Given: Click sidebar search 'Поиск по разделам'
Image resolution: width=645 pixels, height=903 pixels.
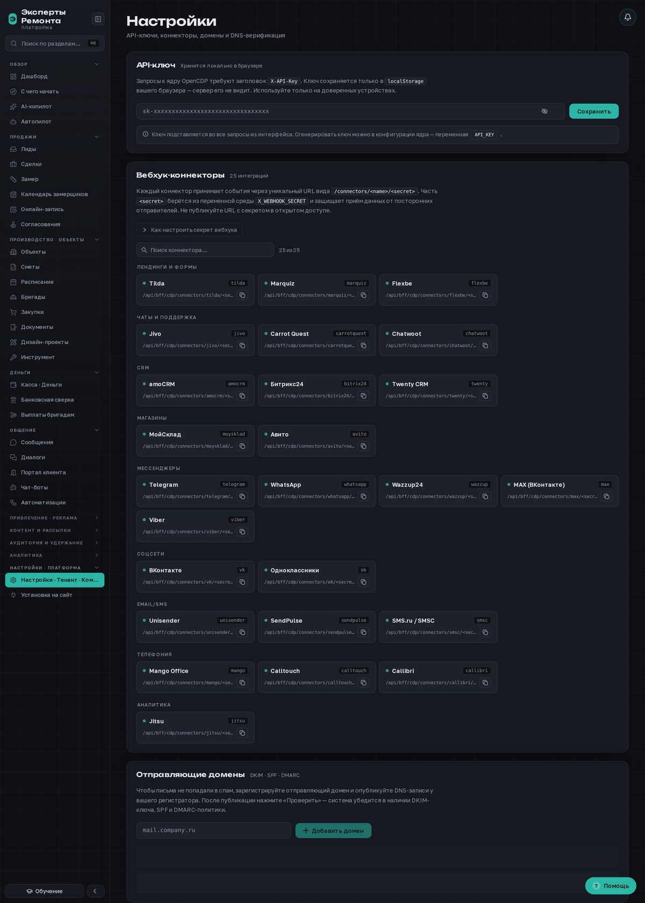Looking at the screenshot, I should [55, 44].
